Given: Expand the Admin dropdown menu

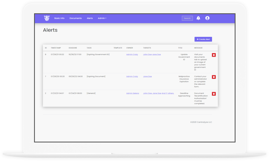Looking at the screenshot, I should click(102, 18).
